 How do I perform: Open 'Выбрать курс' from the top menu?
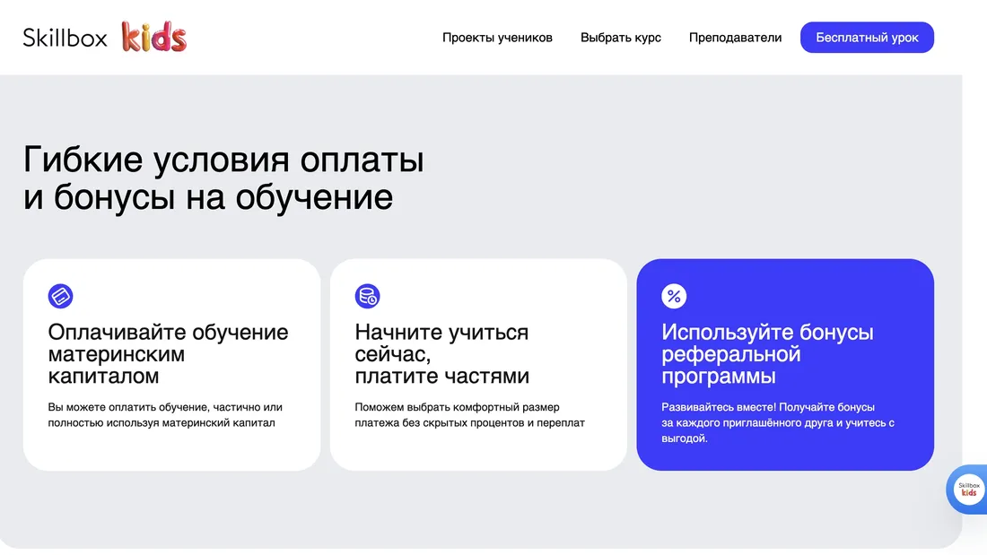click(x=621, y=39)
